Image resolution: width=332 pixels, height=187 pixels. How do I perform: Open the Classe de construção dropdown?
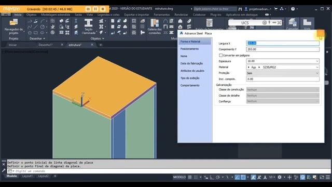pos(283,90)
